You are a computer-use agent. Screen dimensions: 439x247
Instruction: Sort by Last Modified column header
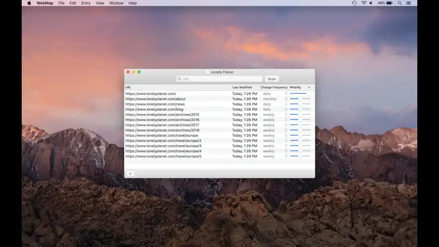point(242,88)
